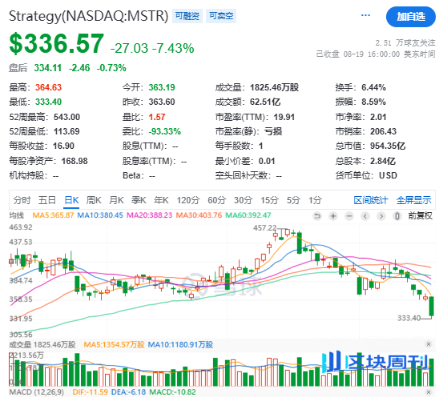Switch to the 15分 interval tab
This screenshot has height=397, width=447.
click(269, 200)
